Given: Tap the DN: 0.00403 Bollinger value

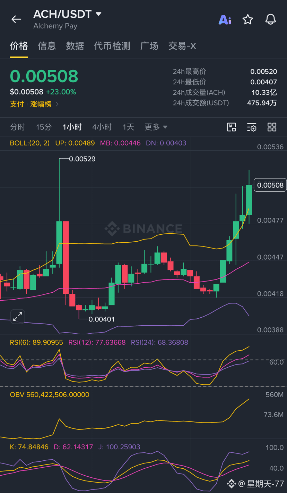Looking at the screenshot, I should pos(166,143).
